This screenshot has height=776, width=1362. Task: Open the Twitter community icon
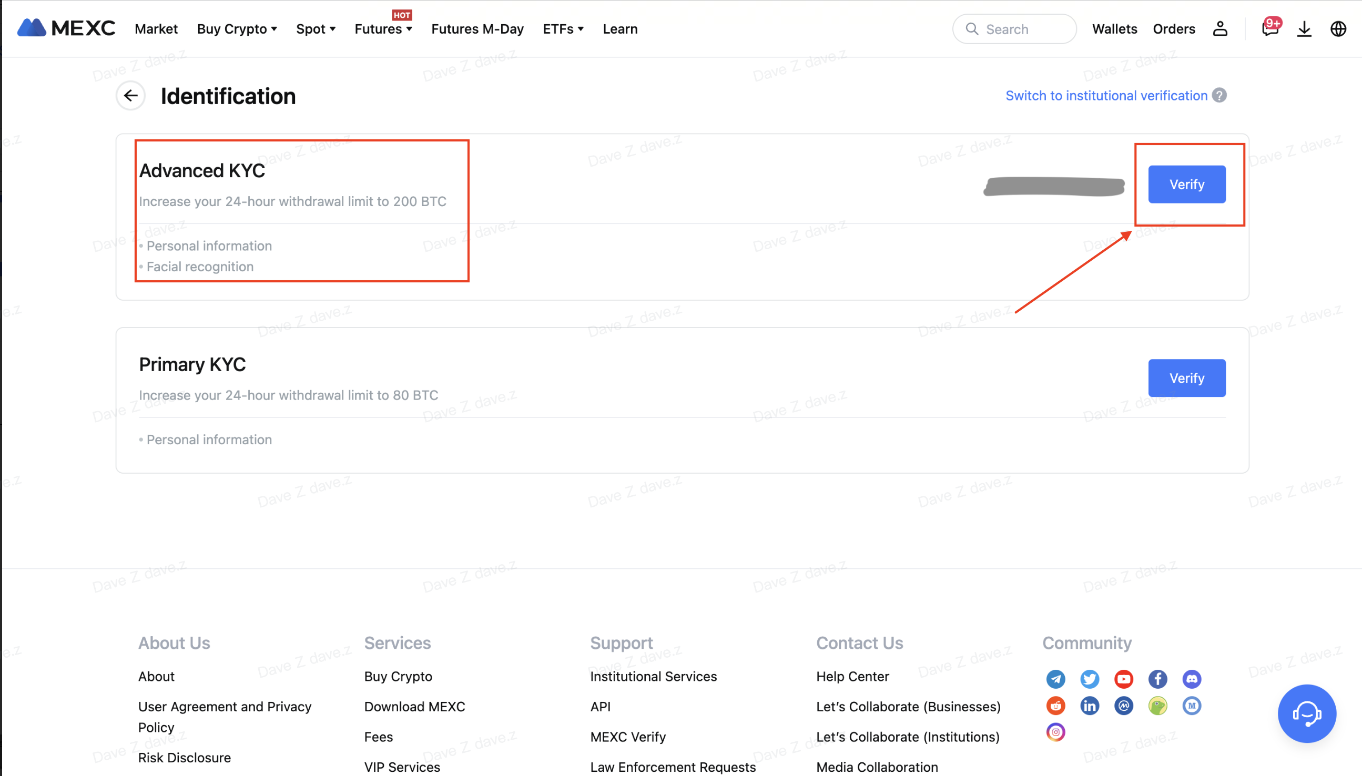tap(1090, 678)
